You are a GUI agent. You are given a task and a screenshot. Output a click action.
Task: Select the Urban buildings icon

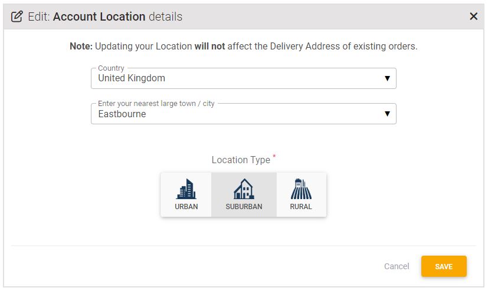pos(186,189)
